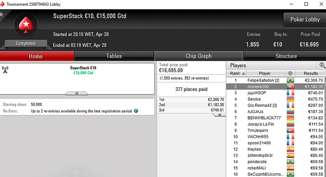Click the Player column header

(264, 73)
